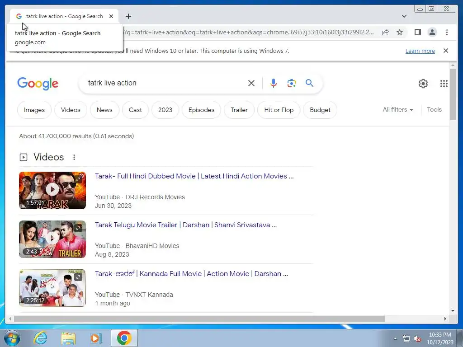Filter results by News
Screen dimensions: 463x347
point(104,110)
